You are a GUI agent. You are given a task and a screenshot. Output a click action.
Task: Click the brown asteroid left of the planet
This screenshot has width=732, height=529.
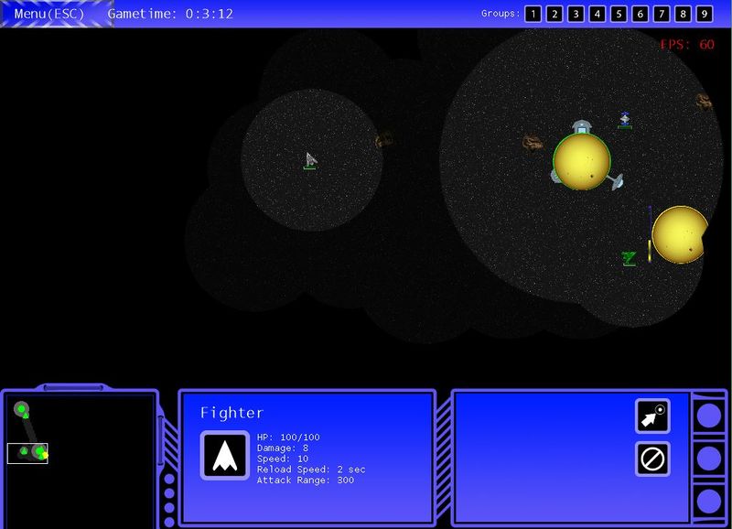[x=533, y=143]
